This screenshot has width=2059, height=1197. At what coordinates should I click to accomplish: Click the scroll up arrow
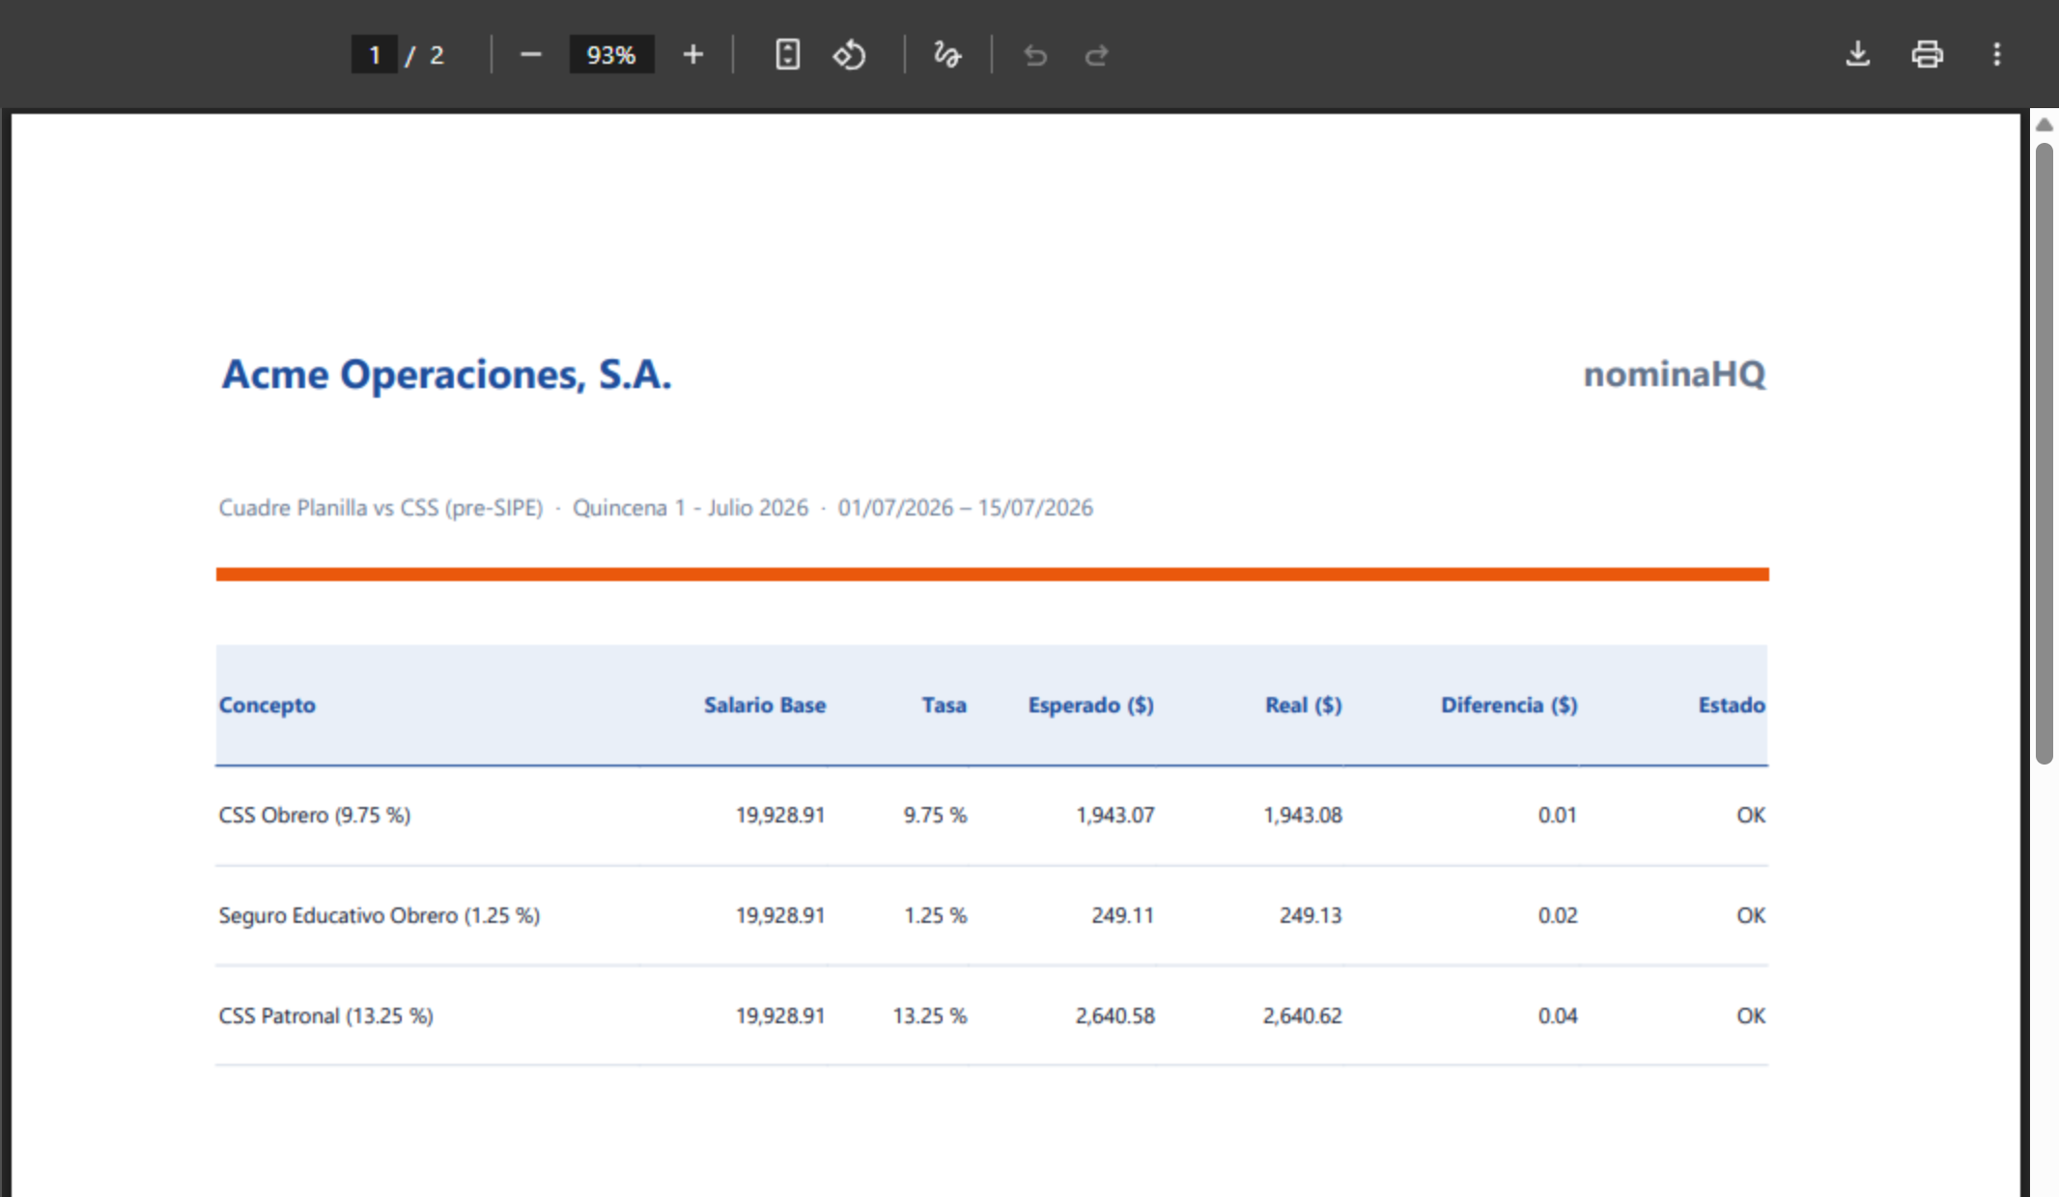2044,125
